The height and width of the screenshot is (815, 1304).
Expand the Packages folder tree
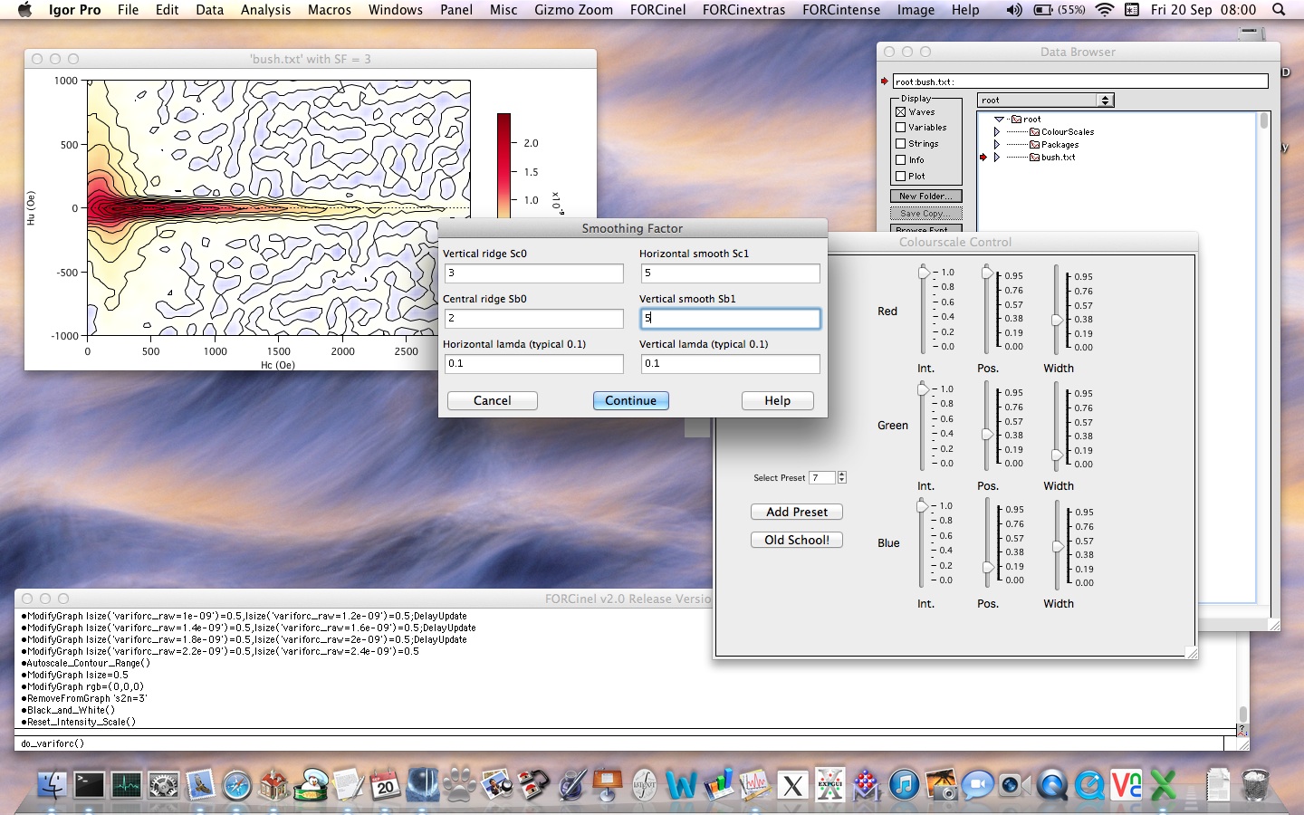[997, 145]
